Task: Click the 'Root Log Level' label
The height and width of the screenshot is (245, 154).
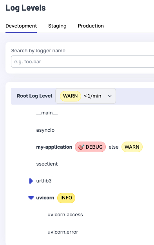Action: point(34,96)
